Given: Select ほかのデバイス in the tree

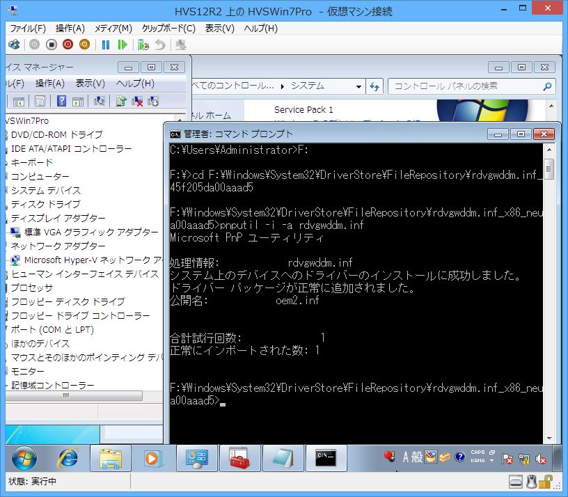Looking at the screenshot, I should click(x=40, y=343).
